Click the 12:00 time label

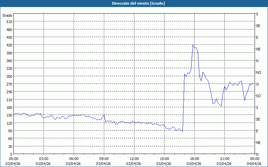click(x=134, y=159)
